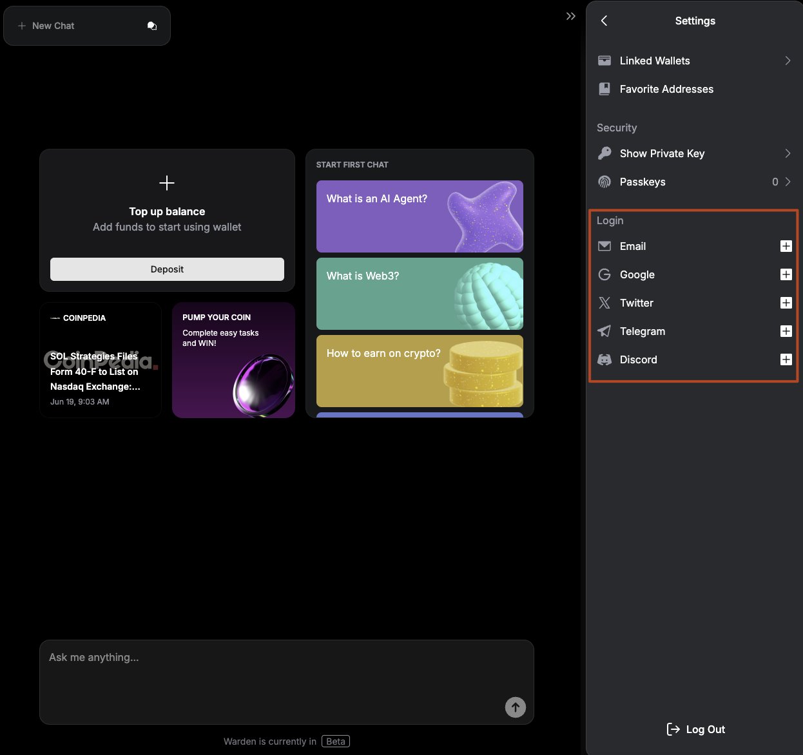
Task: Collapse the settings panel with double-chevron icon
Action: pos(570,16)
